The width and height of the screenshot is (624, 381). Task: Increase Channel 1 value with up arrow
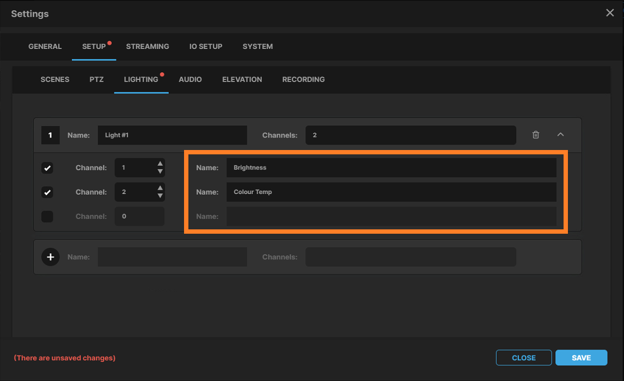(160, 164)
